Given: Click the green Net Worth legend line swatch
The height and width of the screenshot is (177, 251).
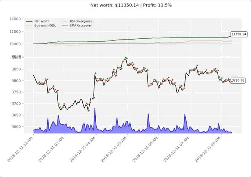Looking at the screenshot, I should coord(29,21).
